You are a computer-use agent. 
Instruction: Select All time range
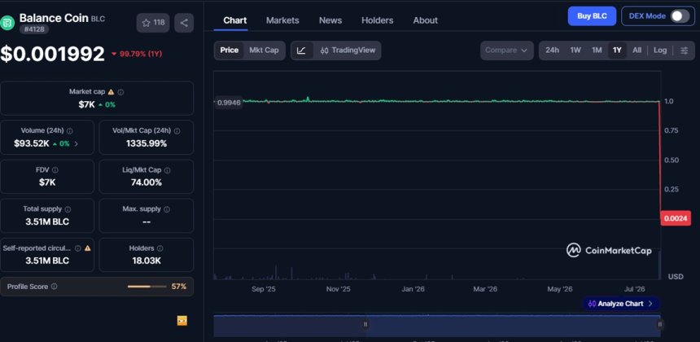point(637,50)
